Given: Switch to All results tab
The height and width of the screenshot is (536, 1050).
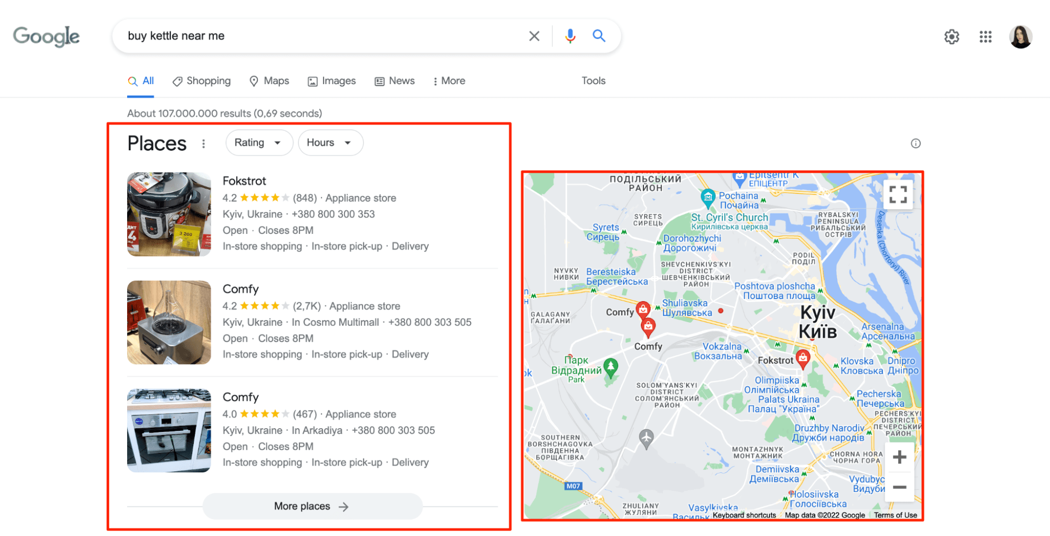Looking at the screenshot, I should click(141, 81).
